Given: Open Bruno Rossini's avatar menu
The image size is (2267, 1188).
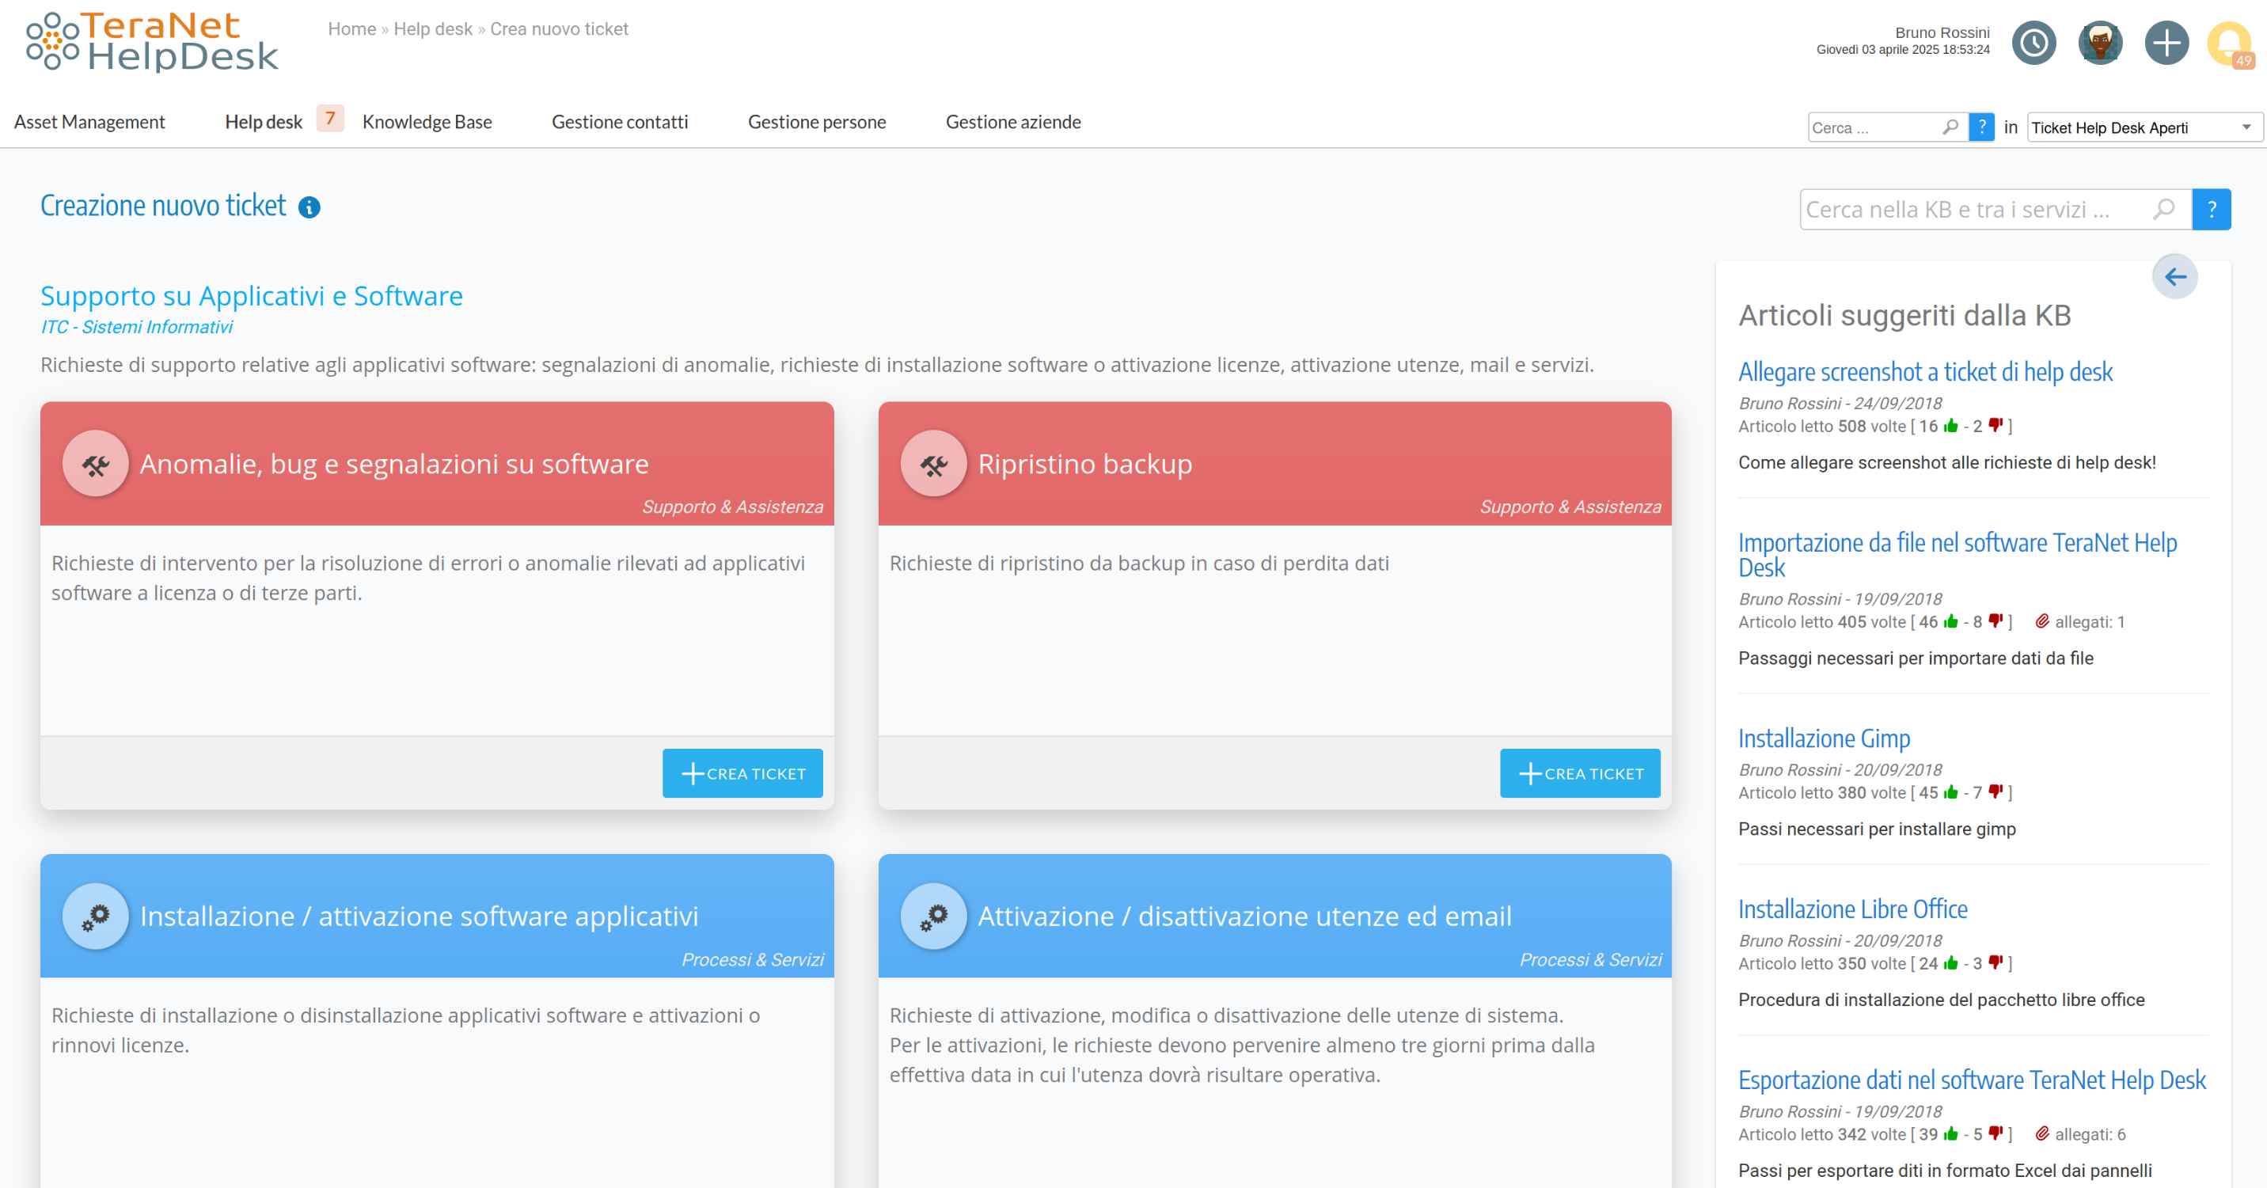Looking at the screenshot, I should [x=2100, y=43].
